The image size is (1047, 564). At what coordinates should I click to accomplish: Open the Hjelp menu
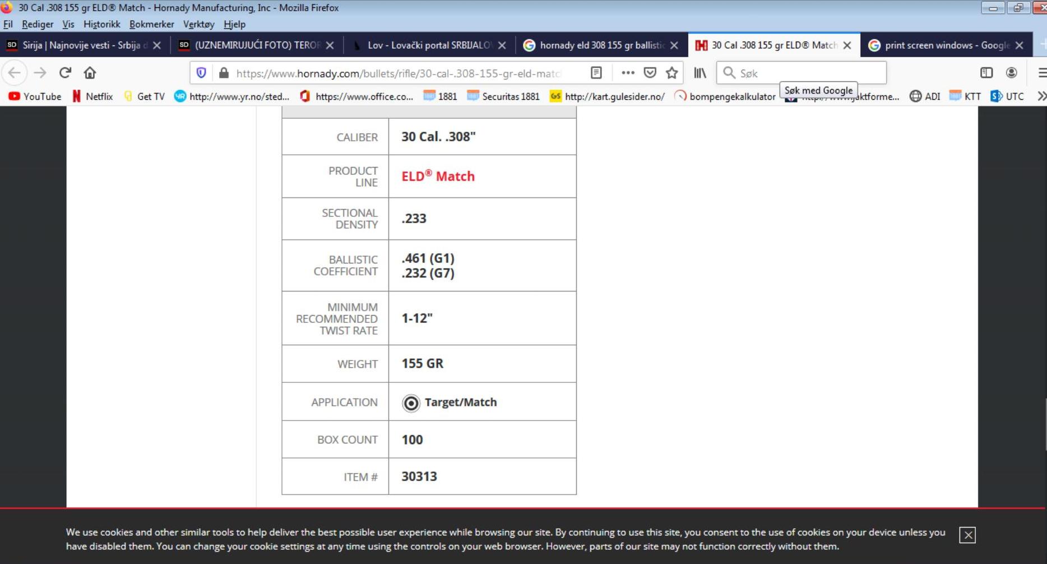pos(234,24)
